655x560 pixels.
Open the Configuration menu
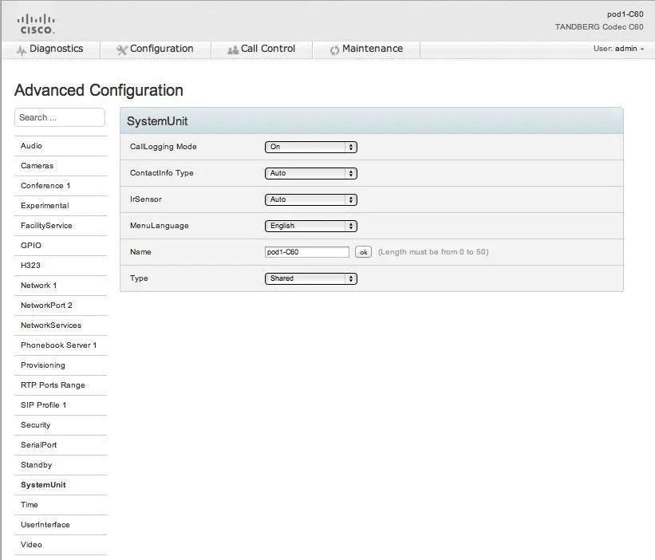coord(156,49)
